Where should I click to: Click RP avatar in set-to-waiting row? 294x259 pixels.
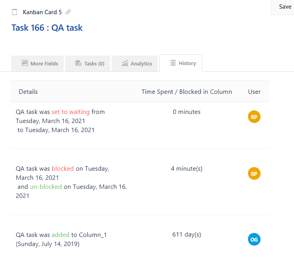pos(254,117)
